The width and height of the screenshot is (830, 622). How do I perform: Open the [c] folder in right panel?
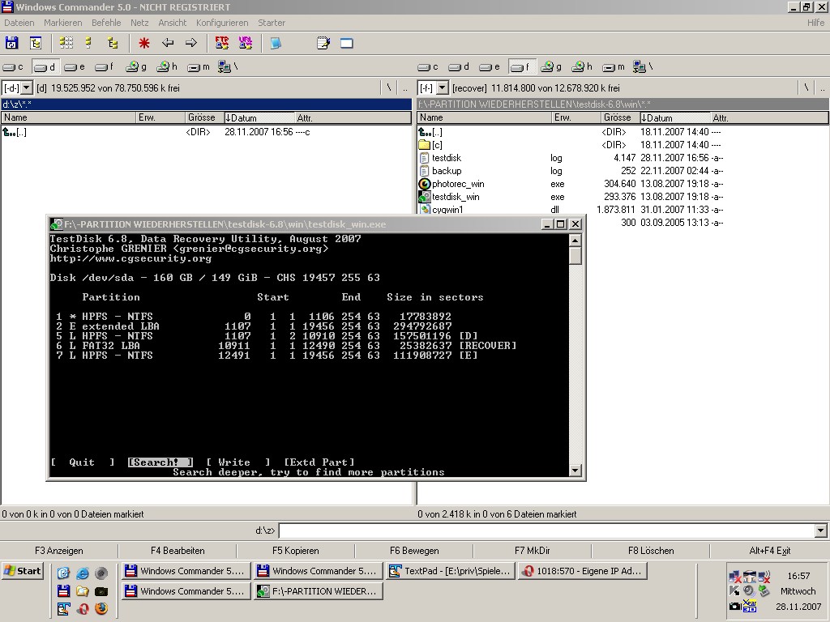[x=571, y=145]
